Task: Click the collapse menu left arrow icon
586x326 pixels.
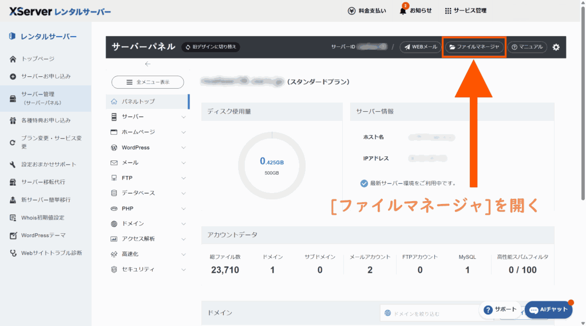Action: (x=148, y=64)
